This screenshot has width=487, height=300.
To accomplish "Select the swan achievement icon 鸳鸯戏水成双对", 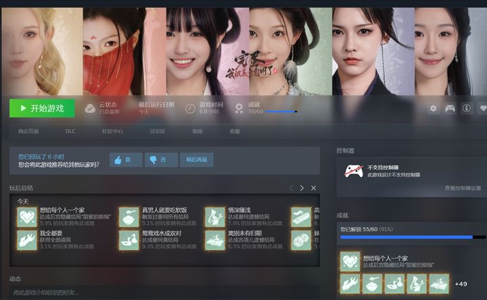I will pos(129,240).
